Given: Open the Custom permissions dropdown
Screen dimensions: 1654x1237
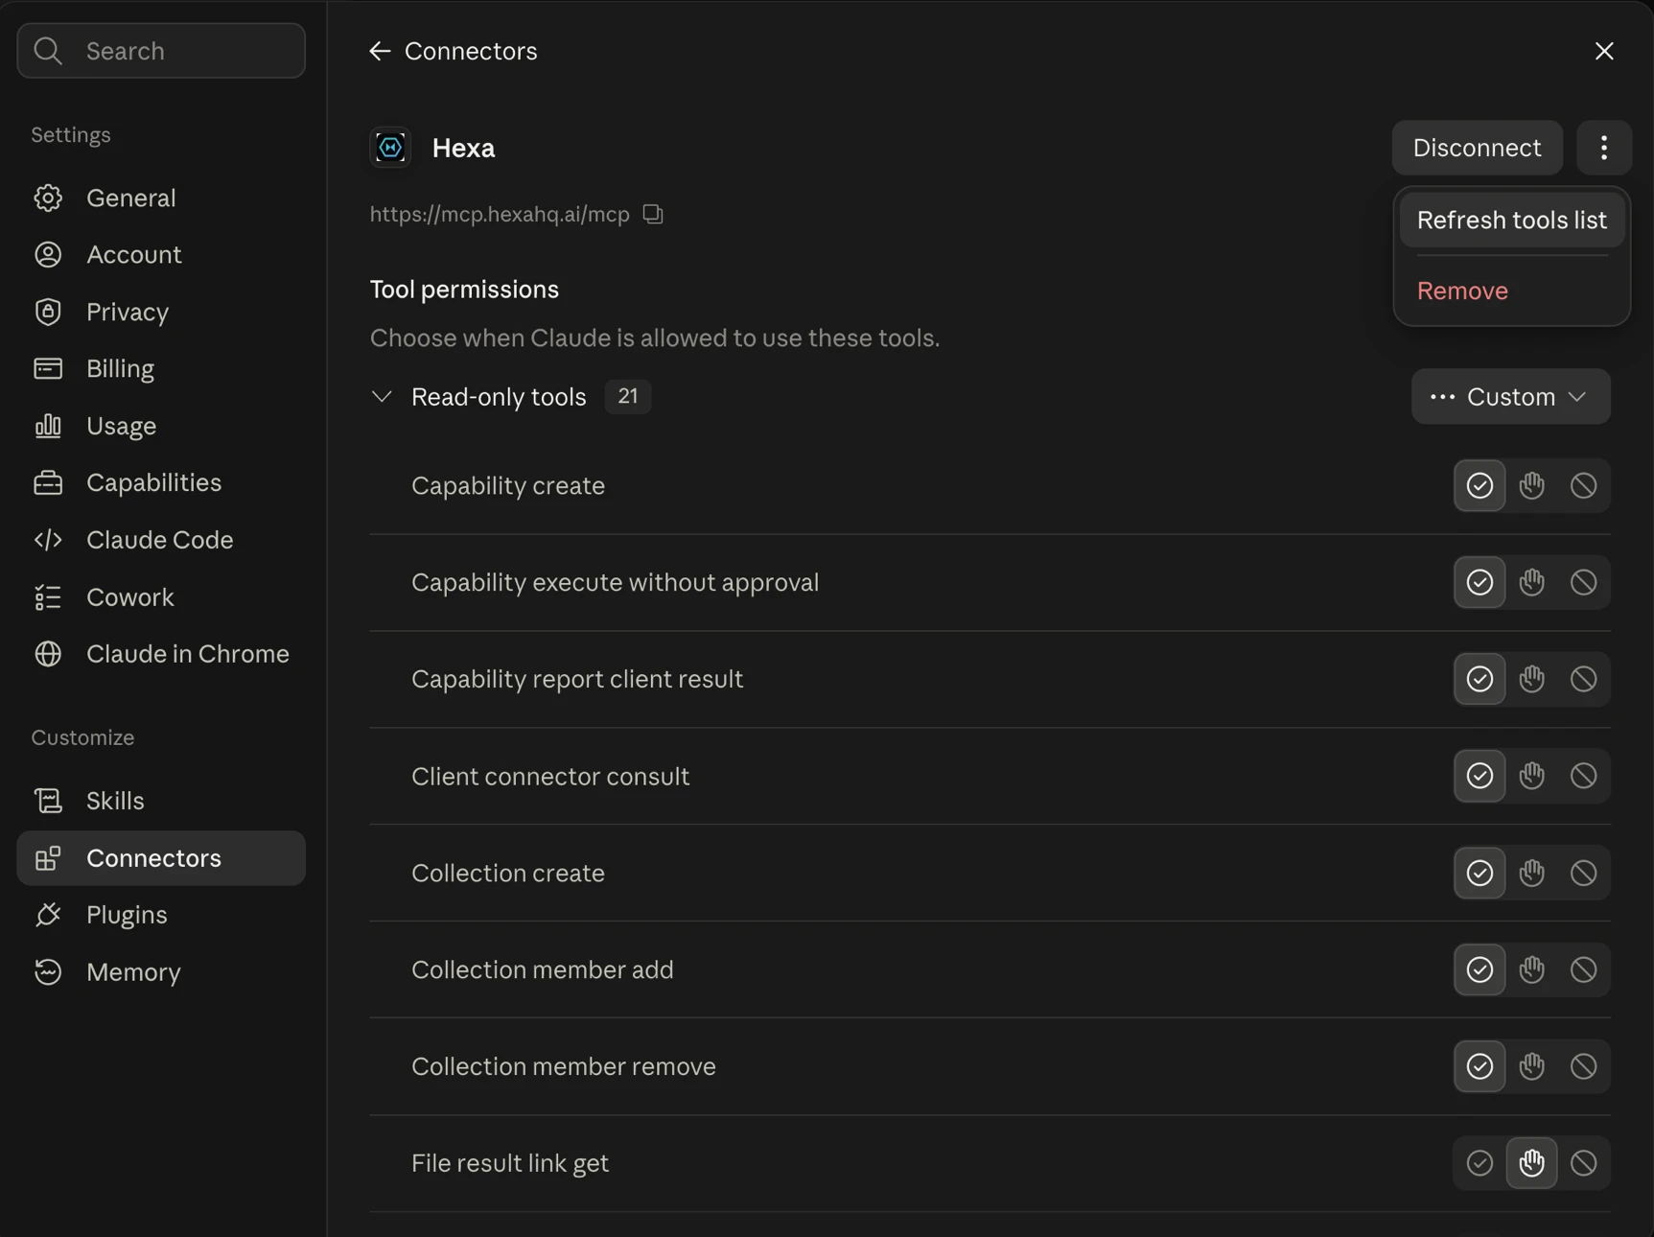Looking at the screenshot, I should click(1510, 396).
